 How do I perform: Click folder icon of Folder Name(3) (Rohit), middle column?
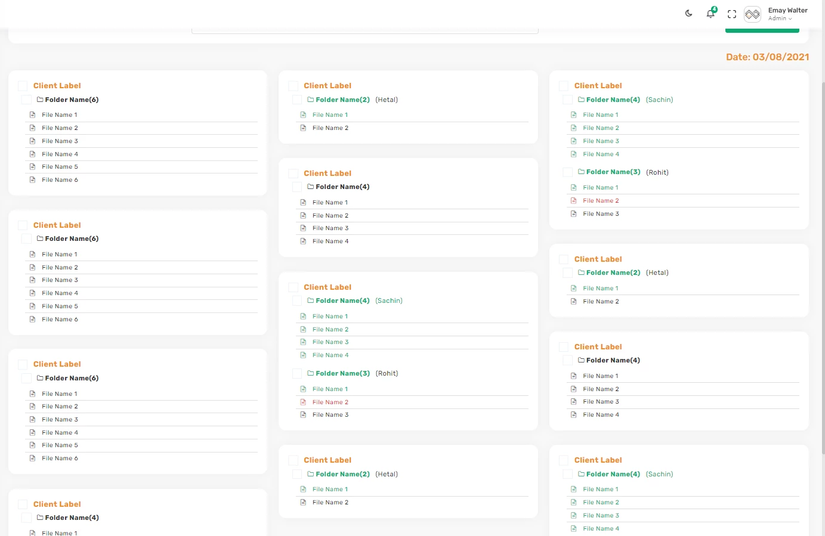pyautogui.click(x=310, y=373)
